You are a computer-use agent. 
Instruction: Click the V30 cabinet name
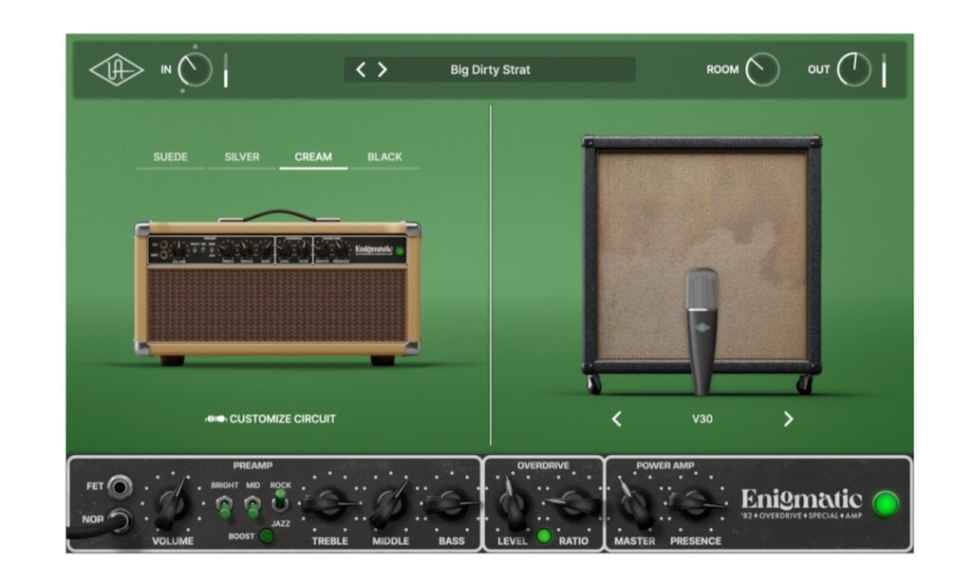click(x=701, y=419)
